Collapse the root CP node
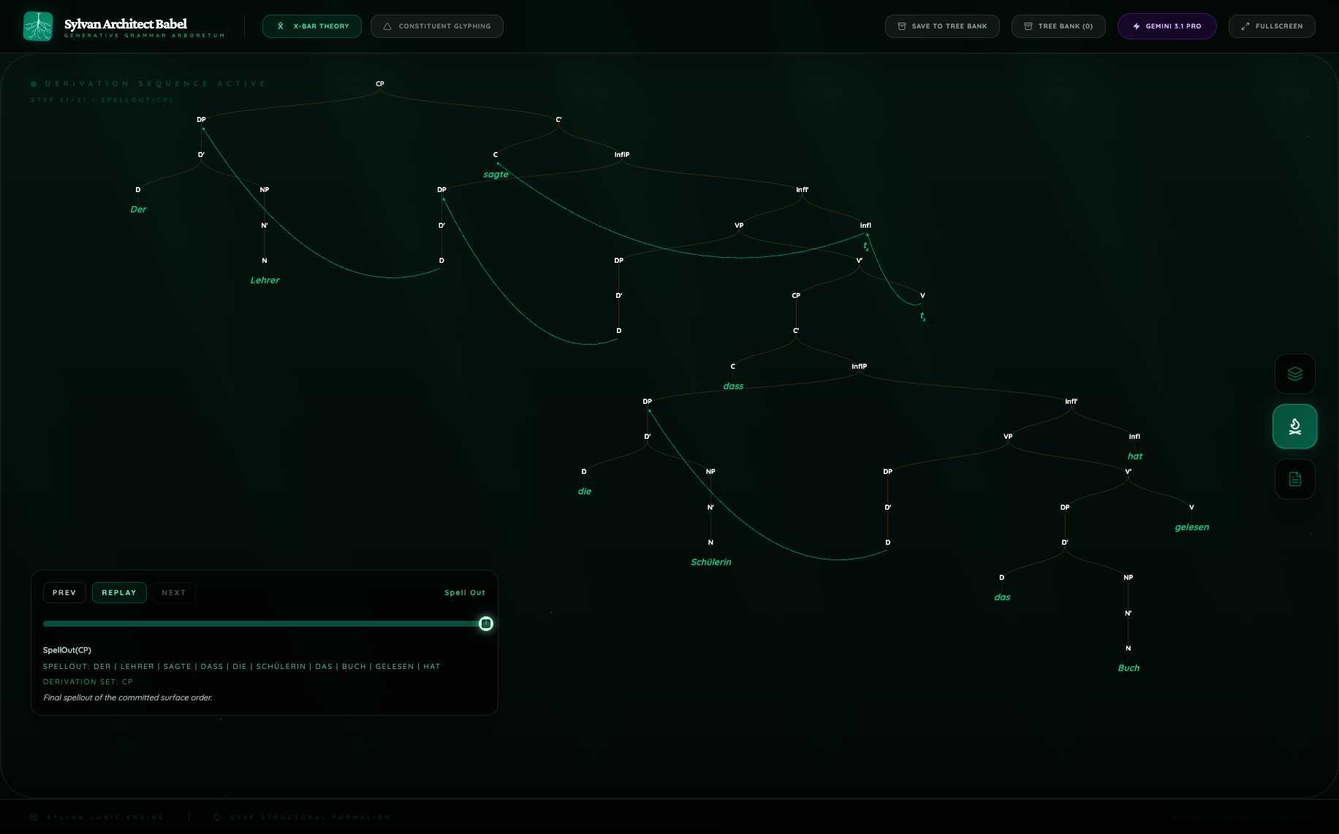The width and height of the screenshot is (1339, 834). coord(379,83)
